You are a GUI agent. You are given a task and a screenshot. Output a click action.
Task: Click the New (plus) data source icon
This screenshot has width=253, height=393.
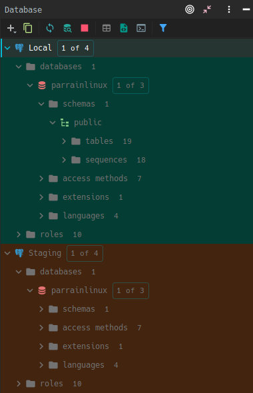11,28
